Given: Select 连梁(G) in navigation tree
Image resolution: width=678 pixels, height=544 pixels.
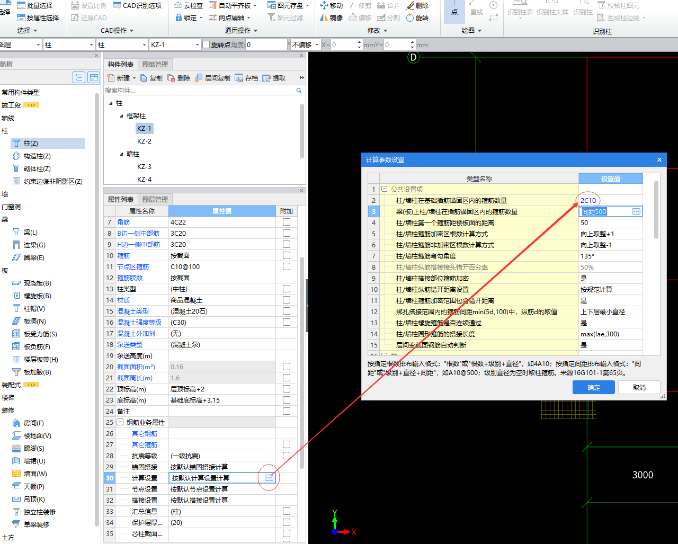Looking at the screenshot, I should click(29, 245).
